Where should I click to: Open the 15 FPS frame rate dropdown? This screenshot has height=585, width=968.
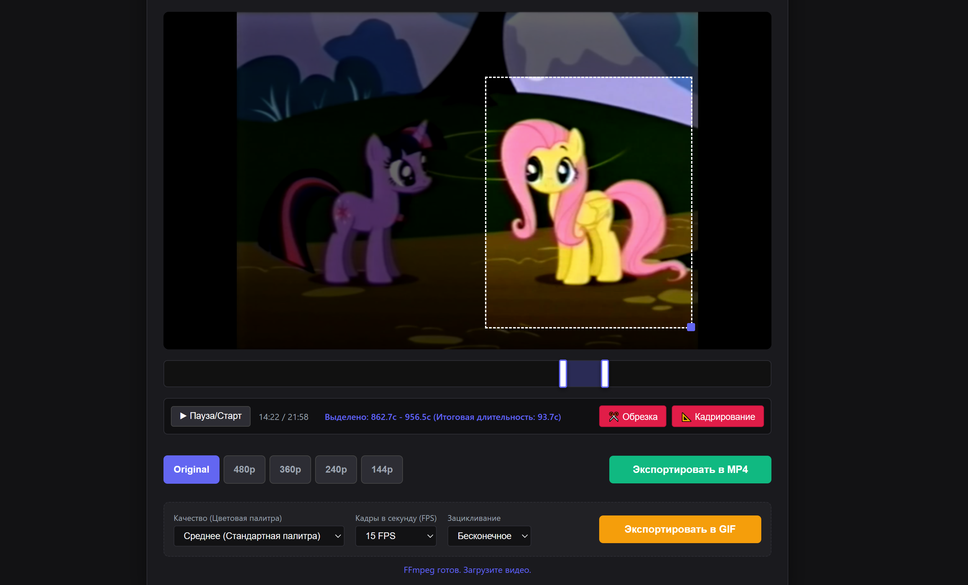(396, 536)
